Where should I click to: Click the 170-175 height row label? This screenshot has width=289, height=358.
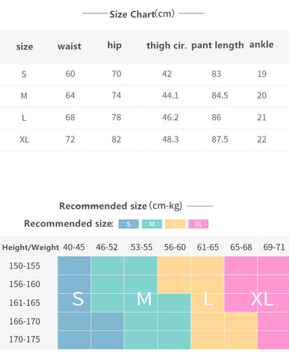tap(25, 339)
